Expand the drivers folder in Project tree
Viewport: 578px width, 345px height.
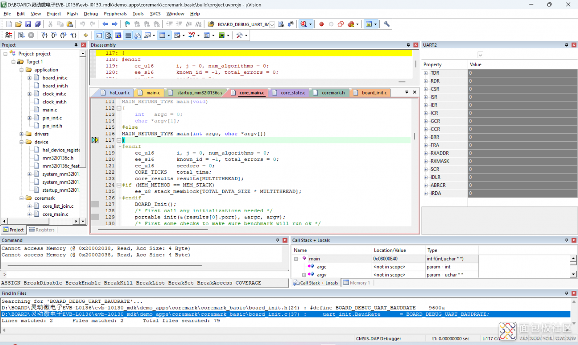coord(21,134)
